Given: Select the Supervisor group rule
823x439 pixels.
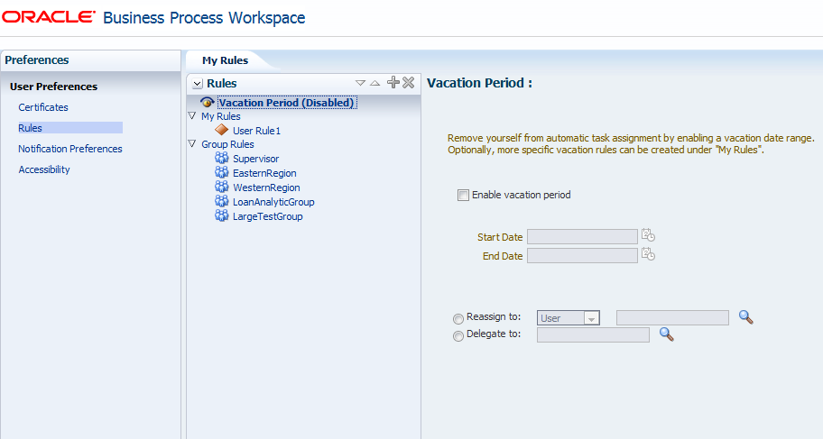Looking at the screenshot, I should [255, 159].
